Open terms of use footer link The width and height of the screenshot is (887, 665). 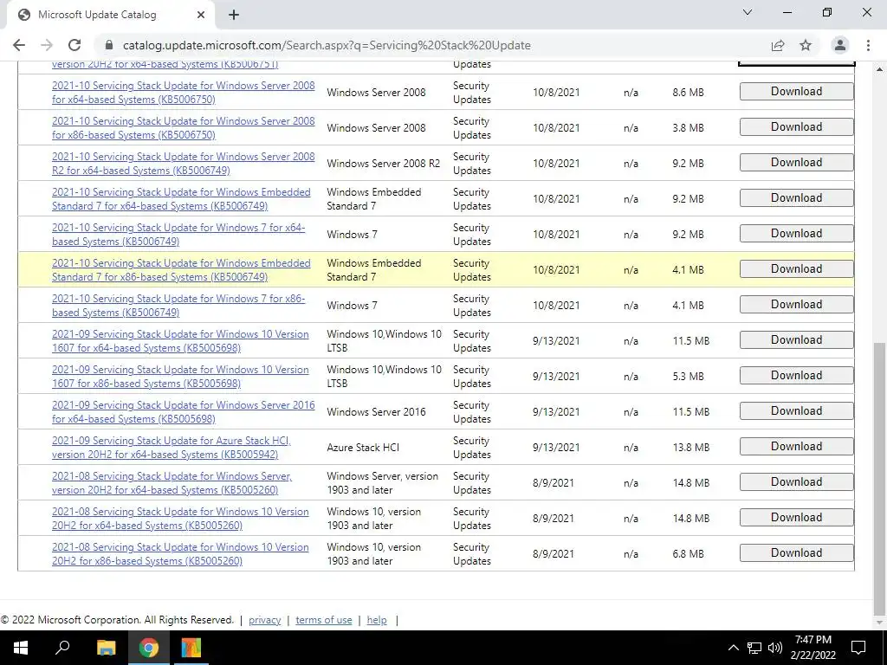324,620
